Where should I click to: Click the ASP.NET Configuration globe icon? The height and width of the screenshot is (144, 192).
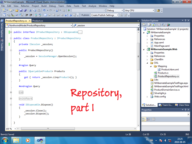pos(169,25)
